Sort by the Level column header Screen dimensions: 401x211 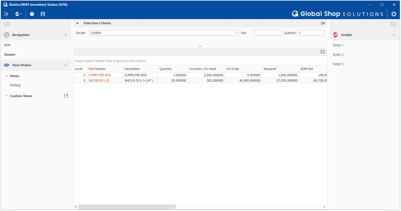point(80,69)
